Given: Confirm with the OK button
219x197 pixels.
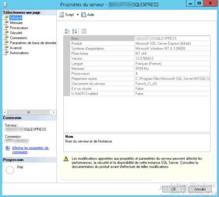Looking at the screenshot, I should coord(174,189).
